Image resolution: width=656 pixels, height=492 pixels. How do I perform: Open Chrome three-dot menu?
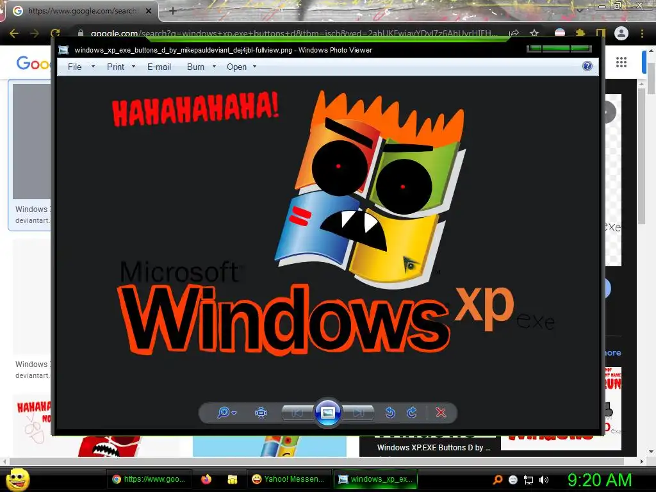click(642, 33)
